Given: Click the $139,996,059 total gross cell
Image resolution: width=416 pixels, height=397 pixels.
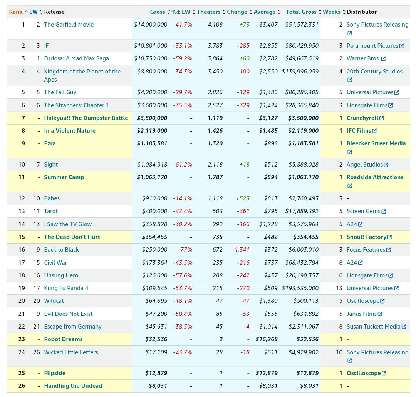Looking at the screenshot, I should point(300,72).
